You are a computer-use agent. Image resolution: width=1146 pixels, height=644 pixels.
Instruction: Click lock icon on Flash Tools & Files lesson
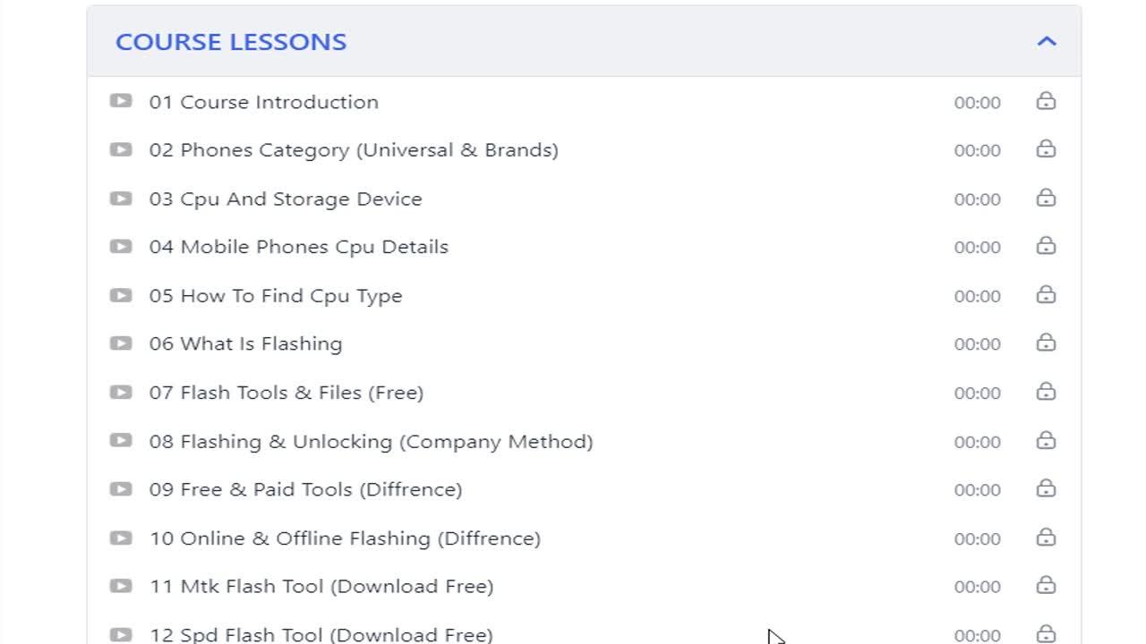pos(1046,391)
